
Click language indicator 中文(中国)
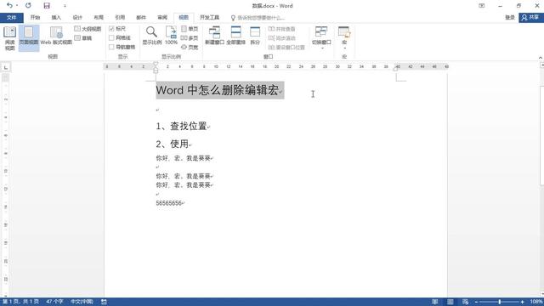(82, 302)
